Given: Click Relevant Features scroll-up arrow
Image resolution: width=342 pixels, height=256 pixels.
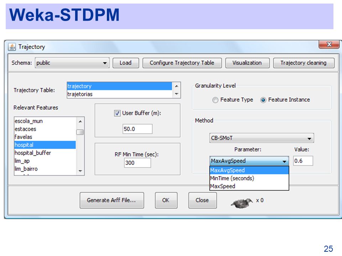Looking at the screenshot, I should [80, 121].
